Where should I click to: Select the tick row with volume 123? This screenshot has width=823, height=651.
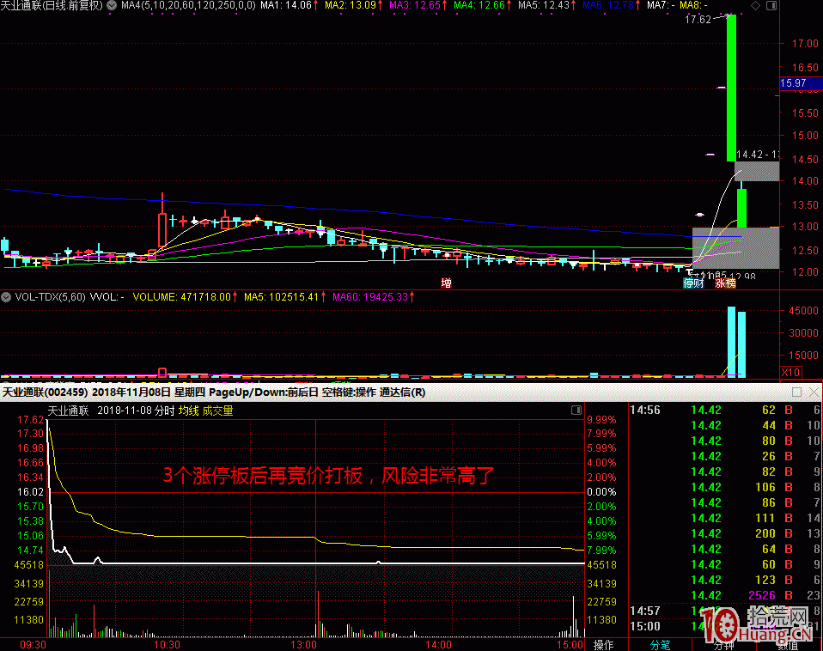(x=725, y=581)
